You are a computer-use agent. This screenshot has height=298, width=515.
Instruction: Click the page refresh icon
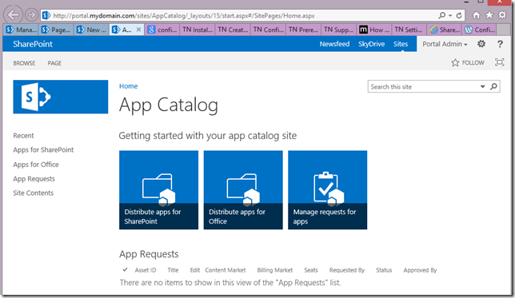[459, 15]
